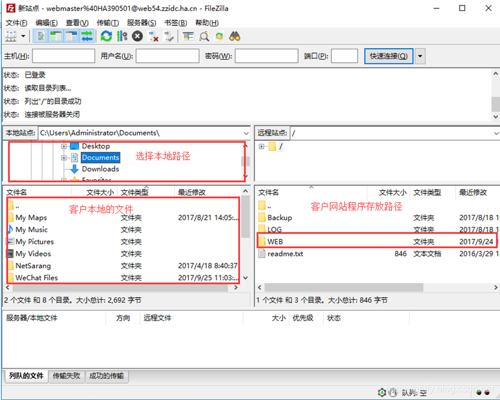
Task: Open the 文件(F) menu
Action: pyautogui.click(x=17, y=23)
